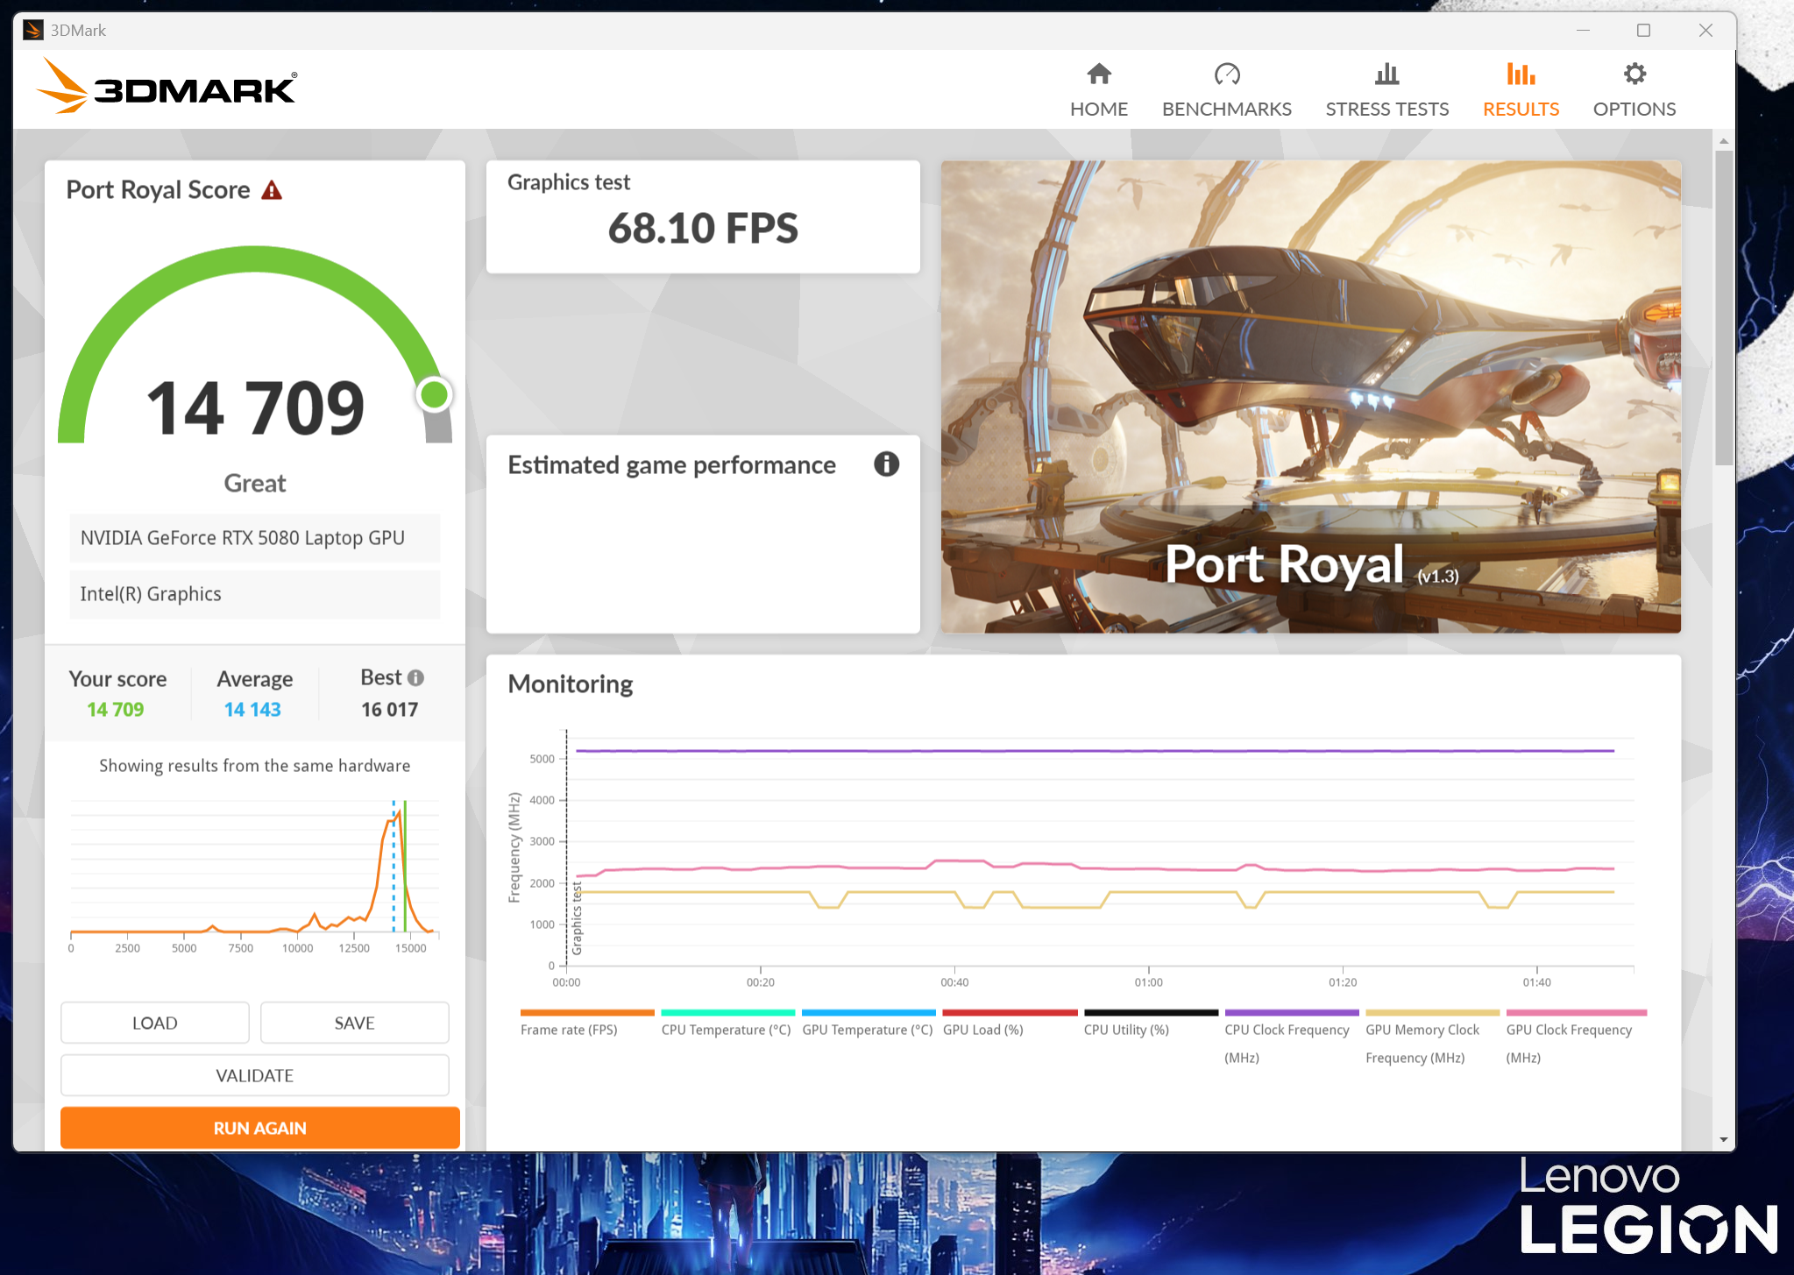Viewport: 1794px width, 1275px height.
Task: Click the SAVE button
Action: [x=355, y=1023]
